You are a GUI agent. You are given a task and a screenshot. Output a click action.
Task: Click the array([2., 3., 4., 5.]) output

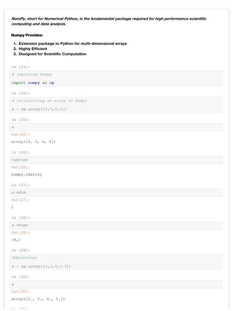38,299
